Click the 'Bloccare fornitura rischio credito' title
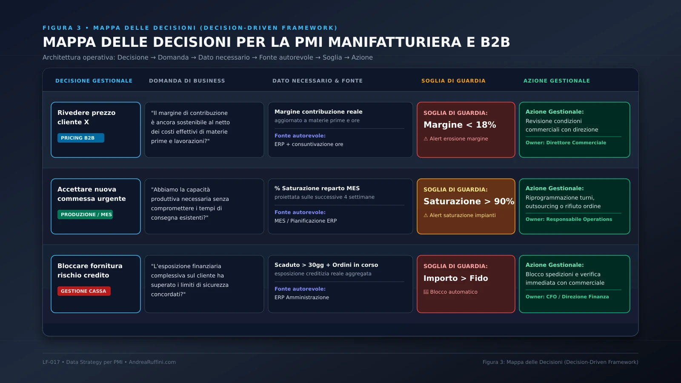The height and width of the screenshot is (383, 681). 90,271
